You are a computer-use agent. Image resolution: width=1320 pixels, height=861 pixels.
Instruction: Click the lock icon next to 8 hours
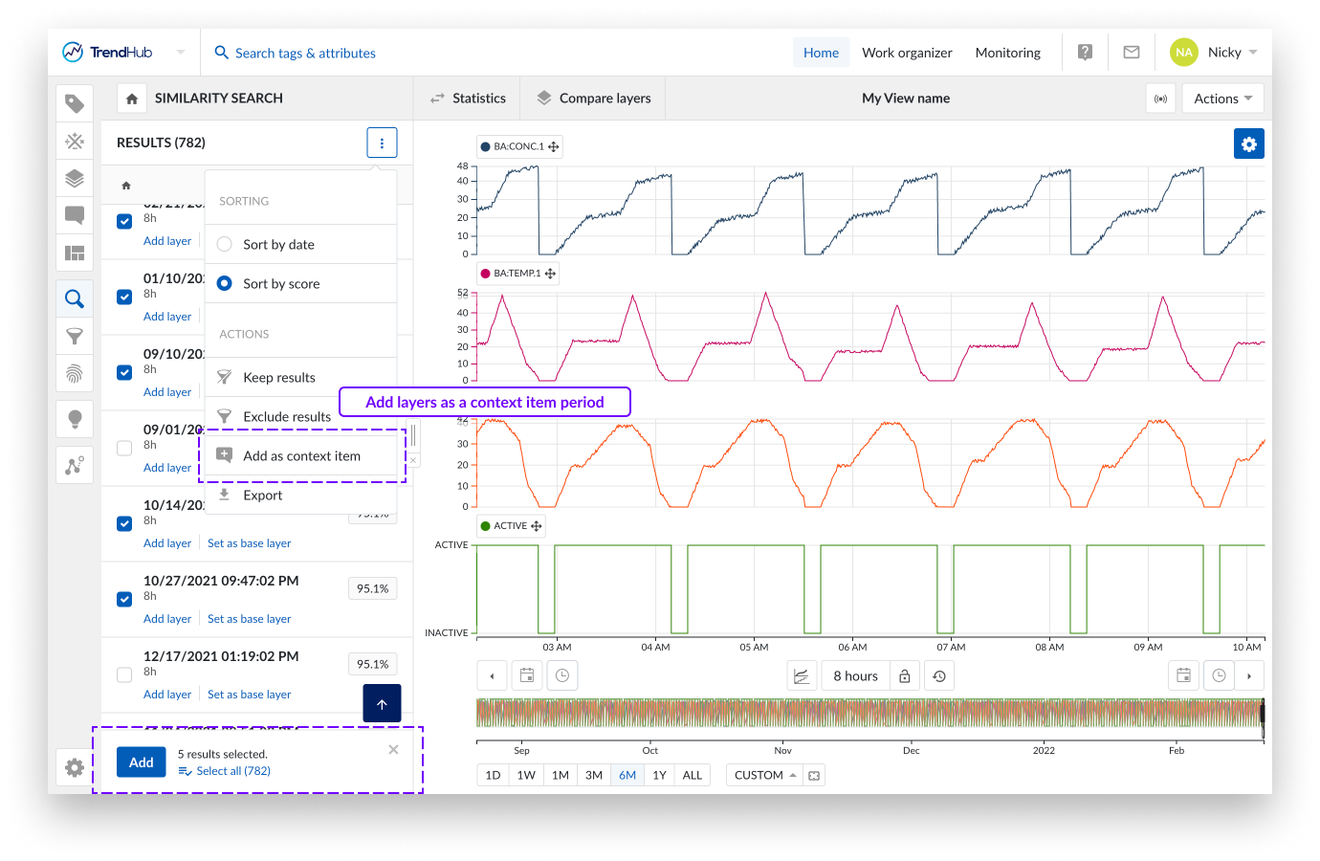904,676
